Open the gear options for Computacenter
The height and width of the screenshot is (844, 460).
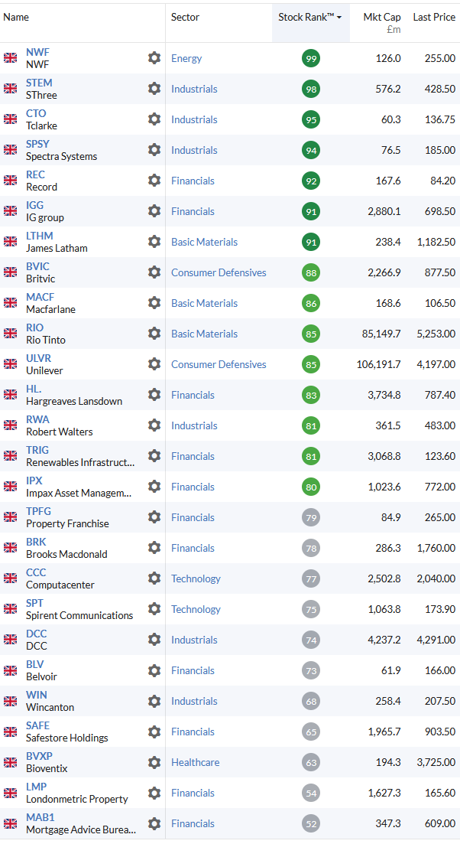point(154,578)
